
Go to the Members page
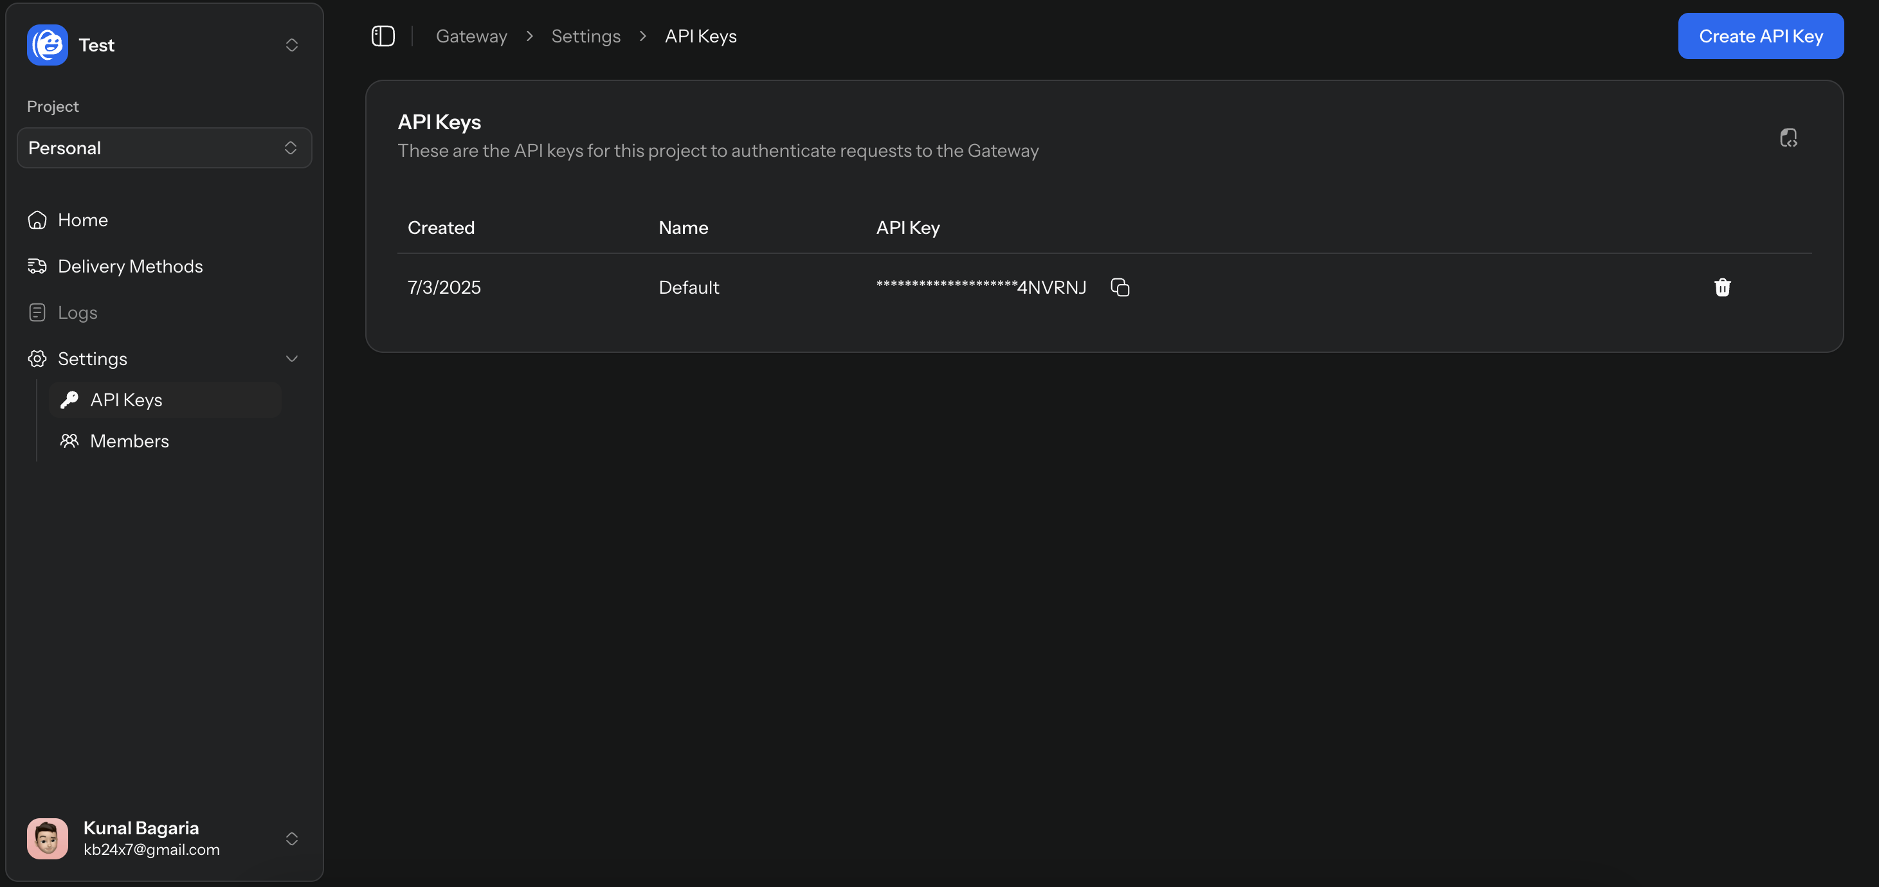[129, 441]
